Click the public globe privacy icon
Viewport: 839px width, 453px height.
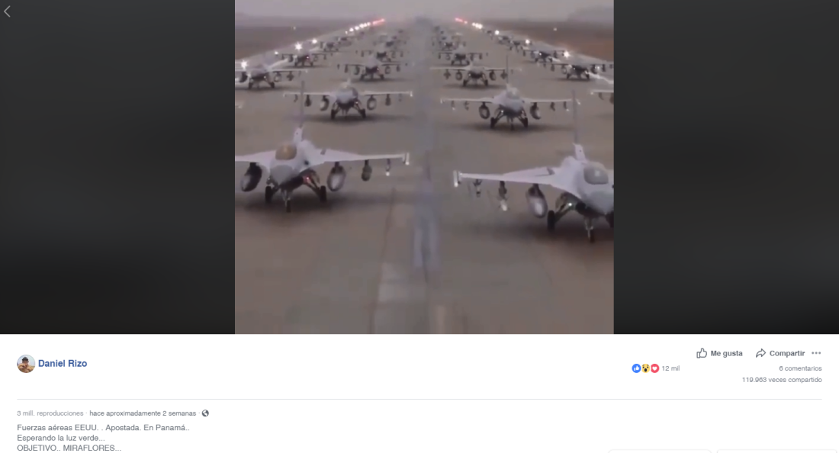[x=205, y=413]
